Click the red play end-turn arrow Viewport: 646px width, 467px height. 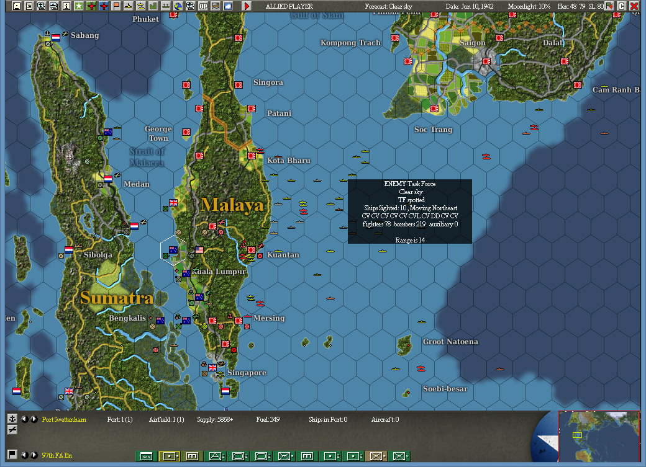pos(247,6)
